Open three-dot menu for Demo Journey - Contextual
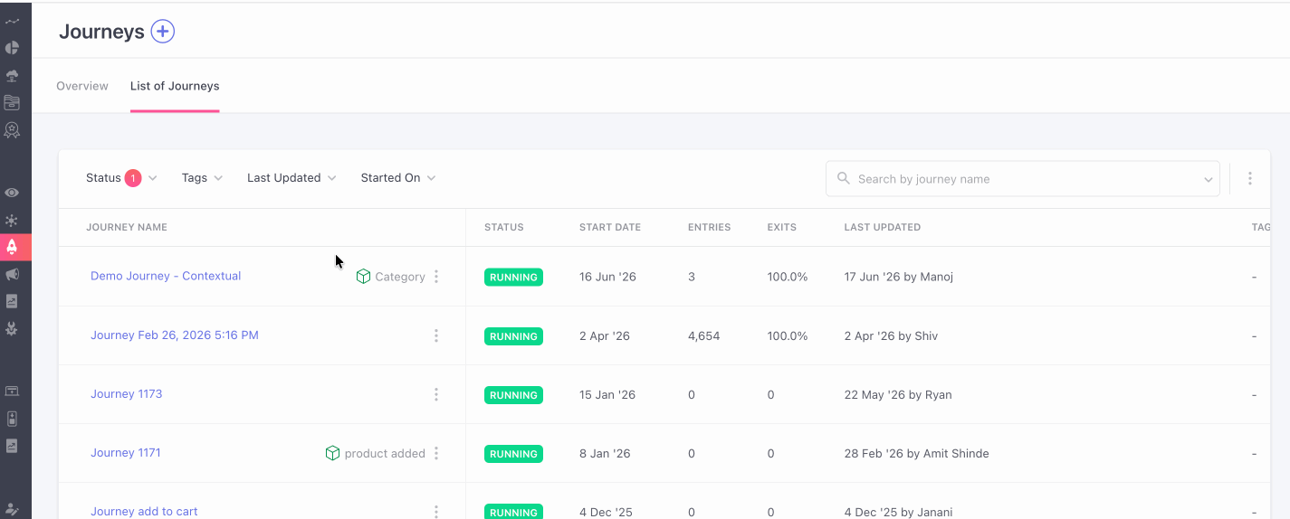 [x=436, y=277]
